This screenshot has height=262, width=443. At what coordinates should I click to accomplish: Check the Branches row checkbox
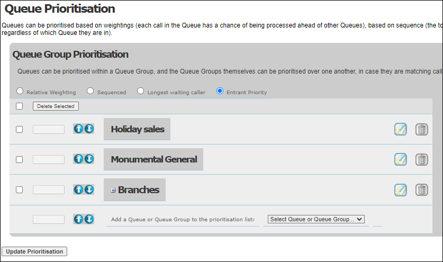(19, 189)
